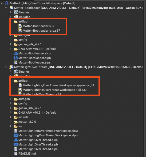Click the artifact folder icon under MatterLightOverThread

pyautogui.click(x=16, y=81)
